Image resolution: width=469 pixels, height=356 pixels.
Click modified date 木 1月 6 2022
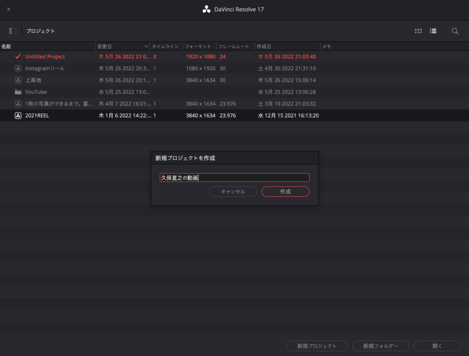coord(125,115)
